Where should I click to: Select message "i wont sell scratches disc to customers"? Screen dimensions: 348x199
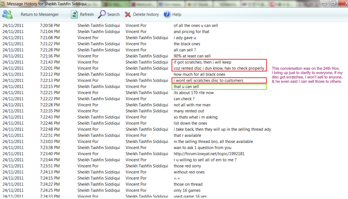208,80
